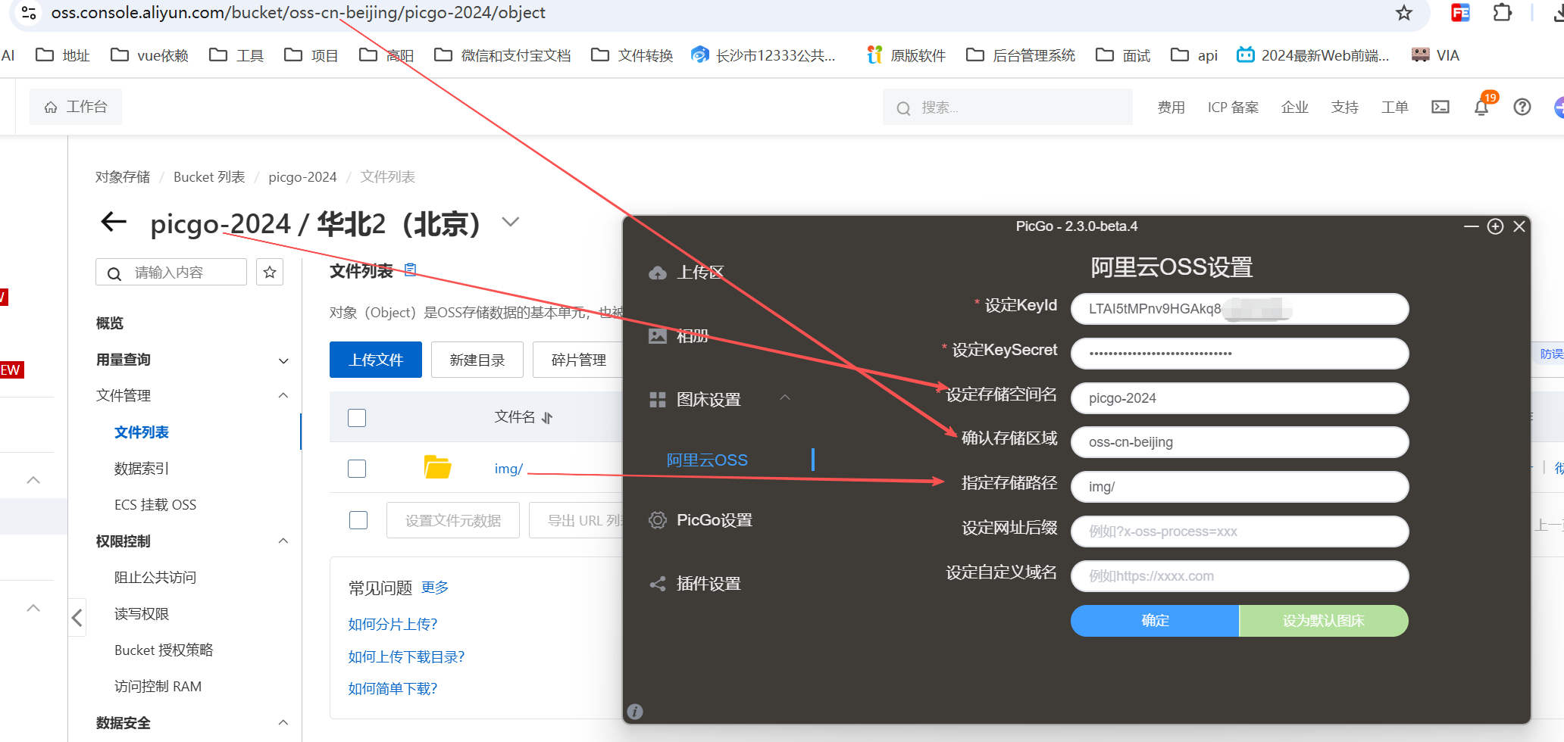
Task: Click the notification bell icon
Action: click(1481, 108)
